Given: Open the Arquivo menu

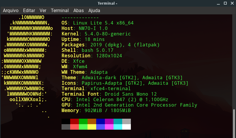Looking at the screenshot, I should (11, 10).
